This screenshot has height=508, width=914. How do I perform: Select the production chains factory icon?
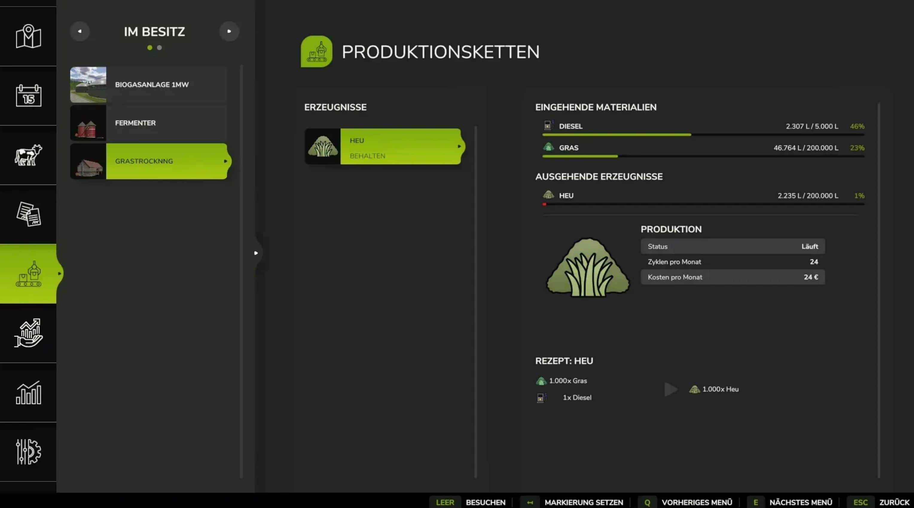pyautogui.click(x=28, y=273)
